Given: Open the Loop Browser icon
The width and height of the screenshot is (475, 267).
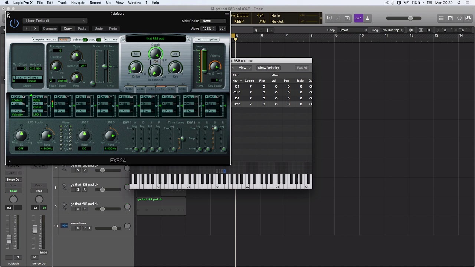Looking at the screenshot, I should [x=459, y=18].
